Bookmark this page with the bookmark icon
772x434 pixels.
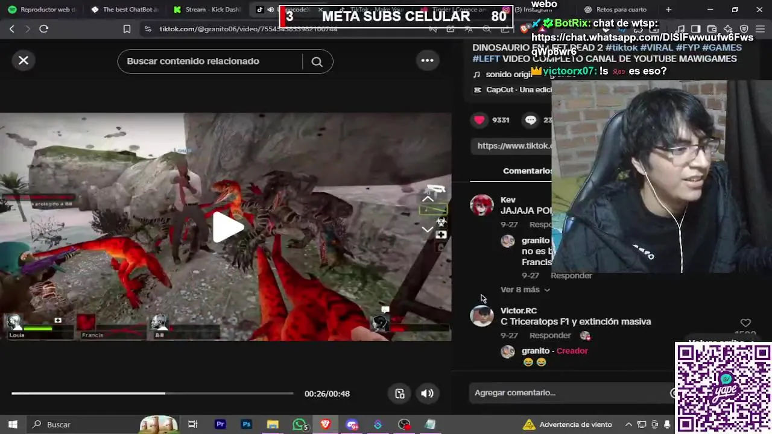[127, 29]
